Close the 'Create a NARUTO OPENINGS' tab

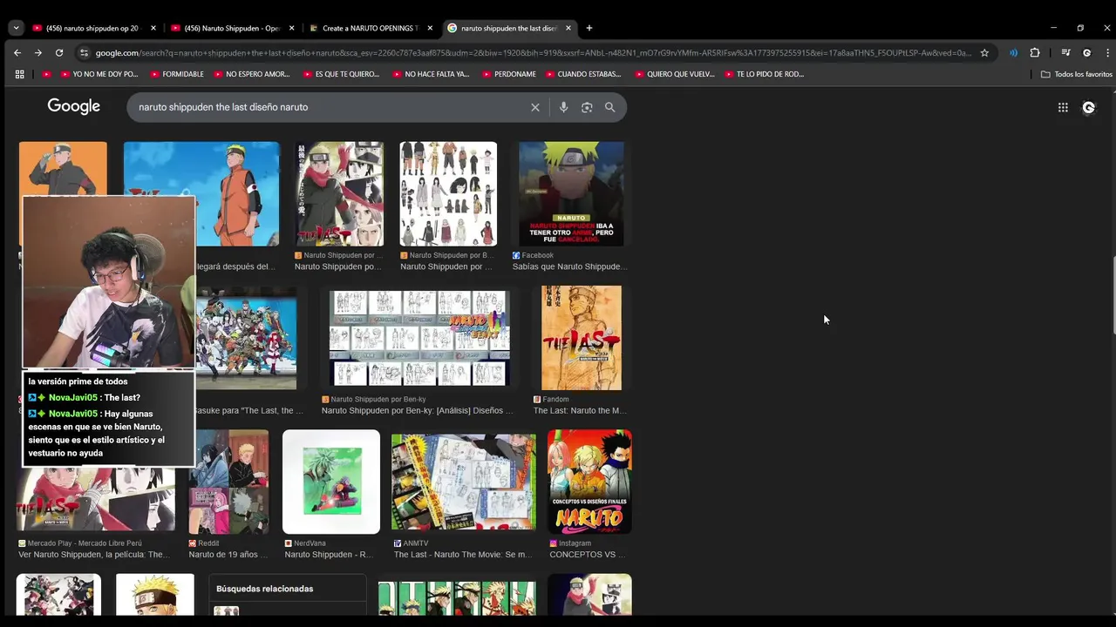430,28
